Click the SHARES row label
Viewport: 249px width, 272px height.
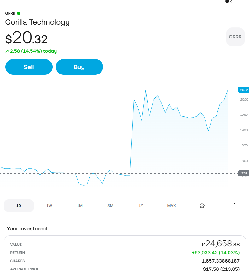pos(18,261)
